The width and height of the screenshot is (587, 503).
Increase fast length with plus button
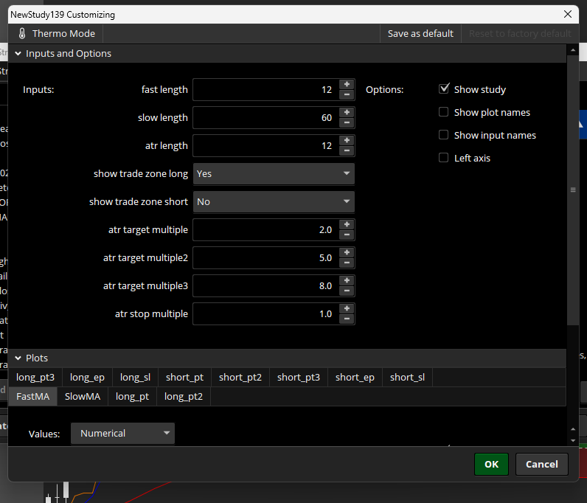coord(347,84)
